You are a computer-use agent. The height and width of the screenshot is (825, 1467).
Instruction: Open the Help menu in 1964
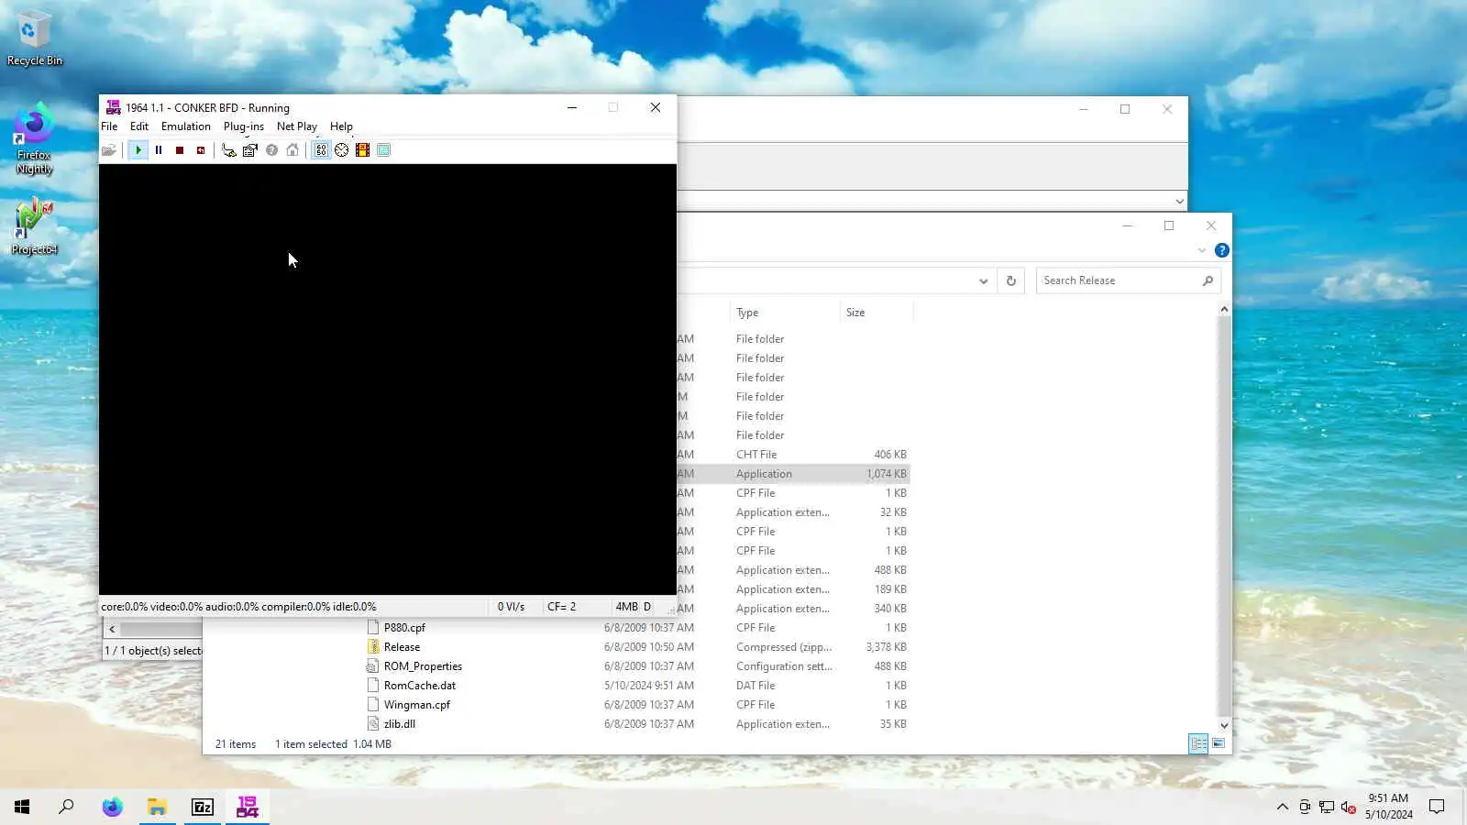coord(341,126)
